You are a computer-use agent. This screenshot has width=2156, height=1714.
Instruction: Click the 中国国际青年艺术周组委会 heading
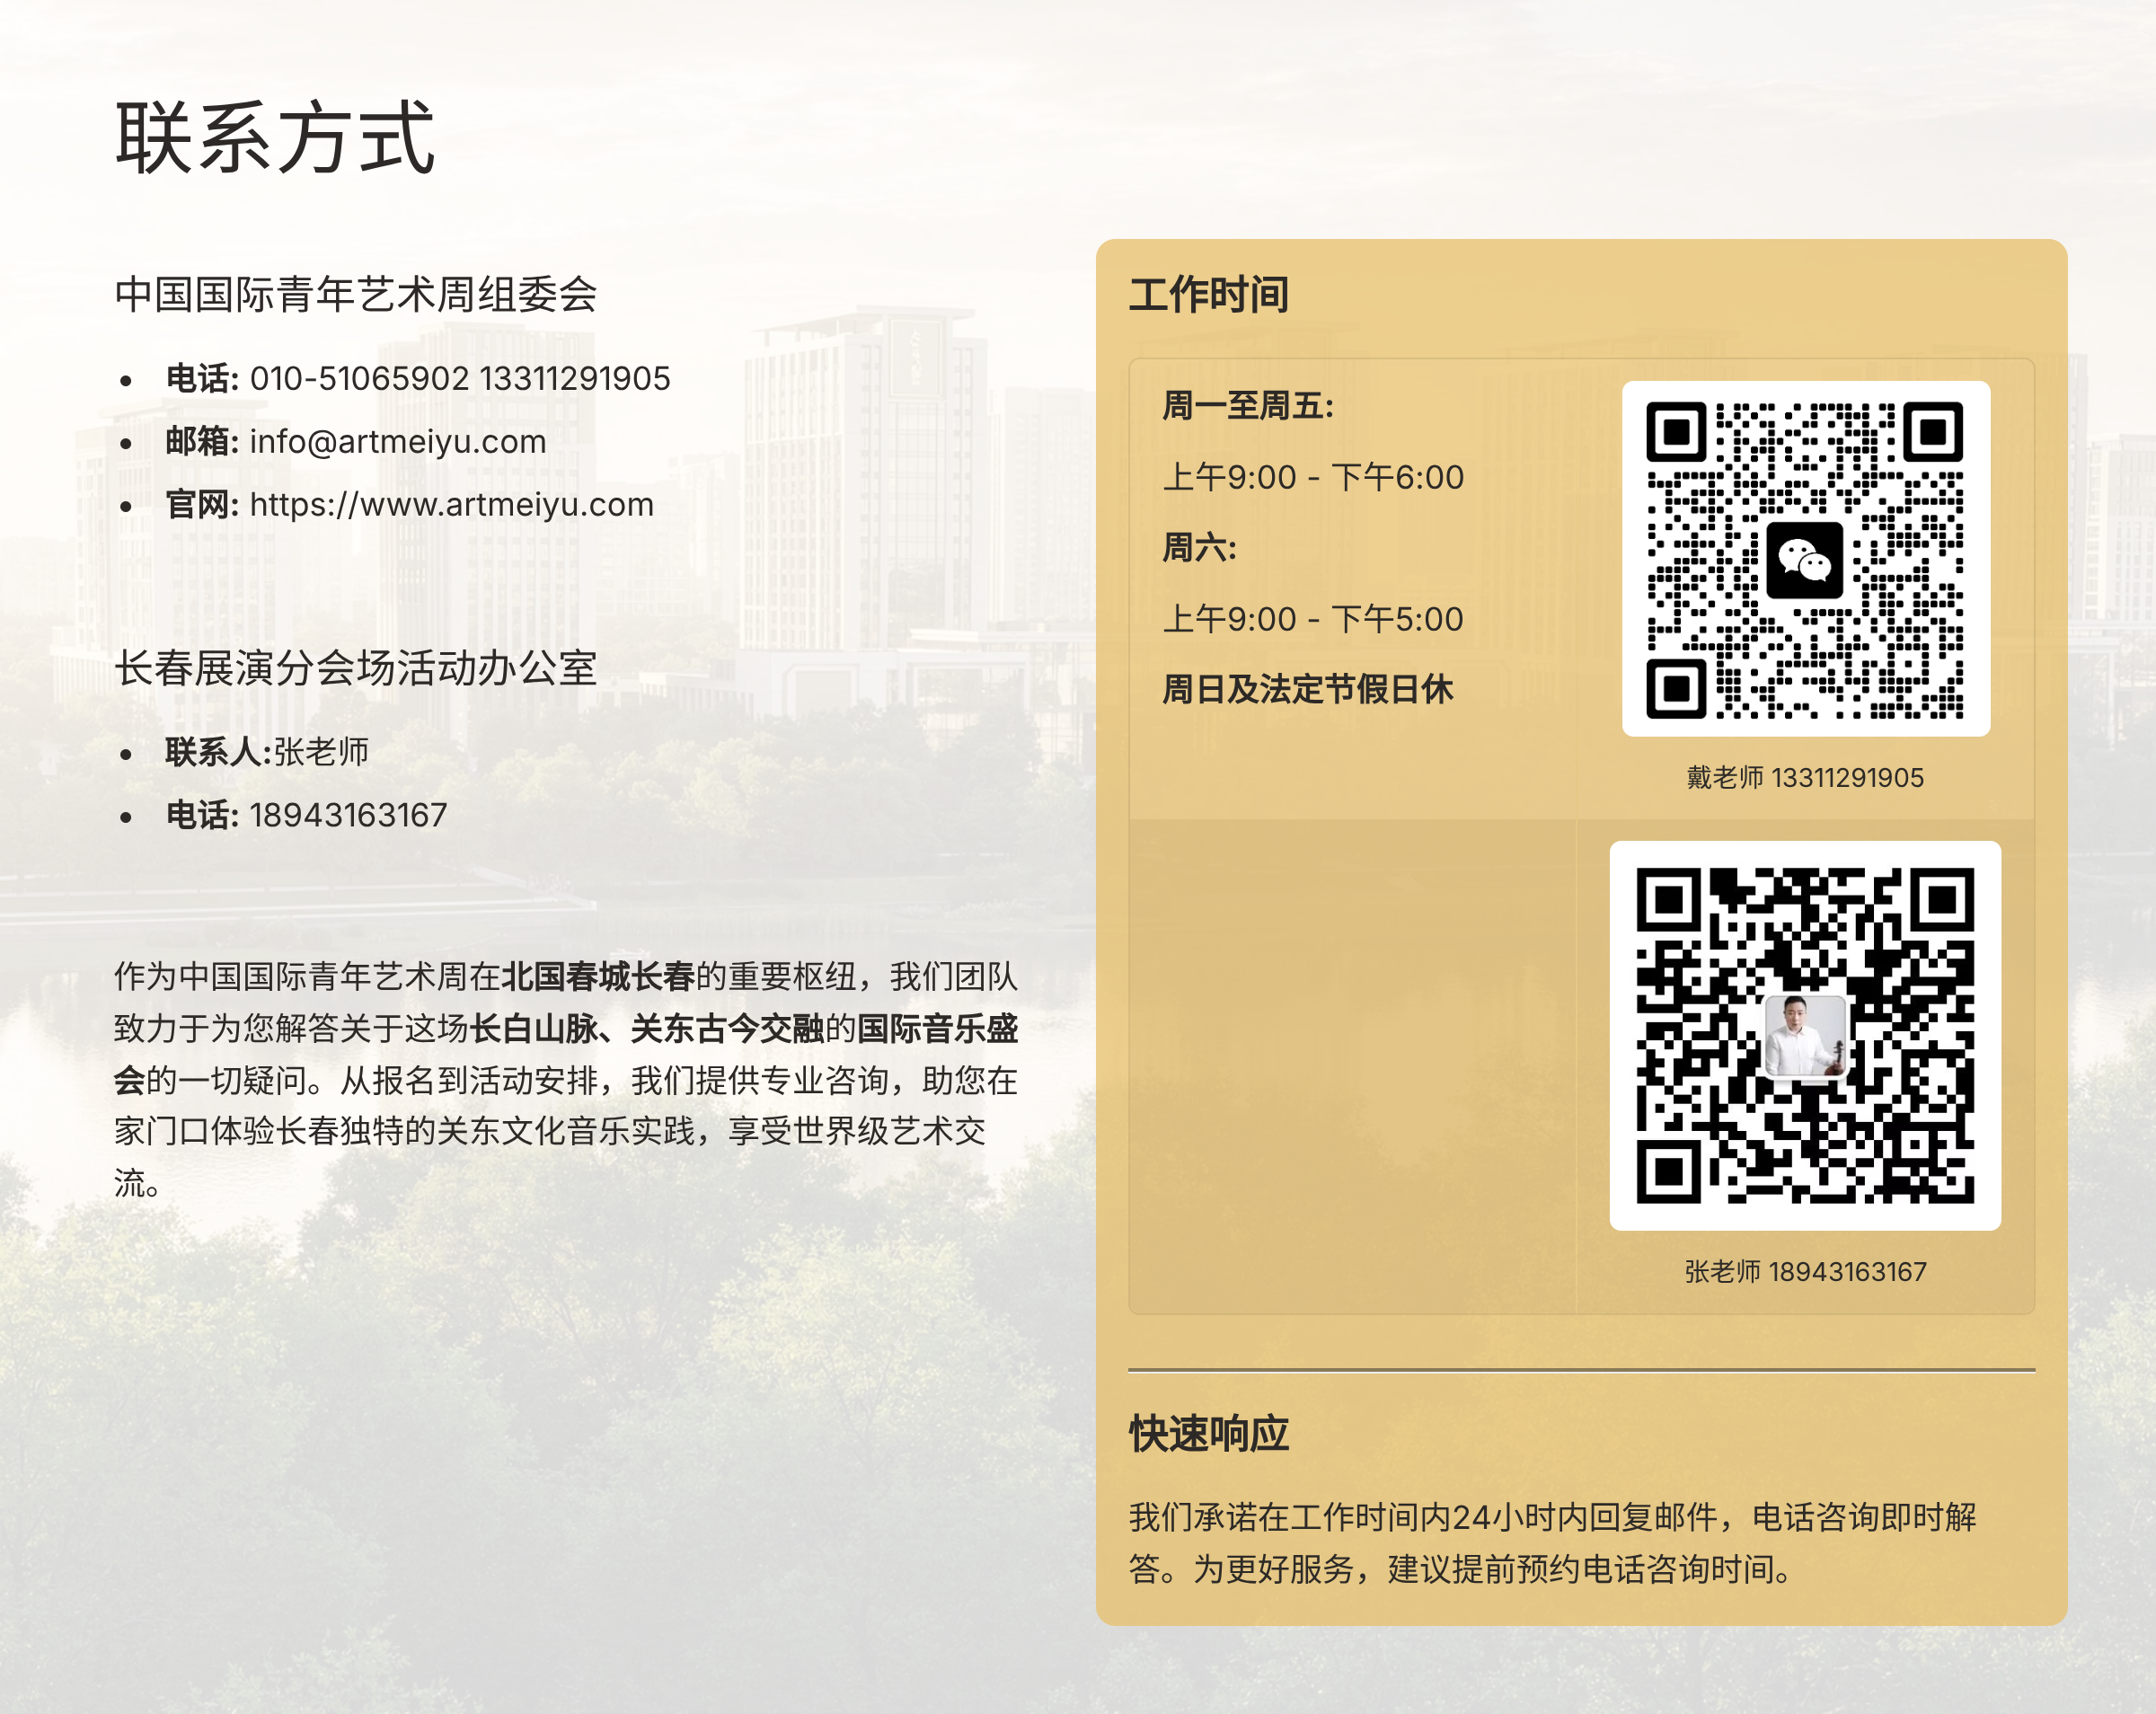(x=355, y=294)
